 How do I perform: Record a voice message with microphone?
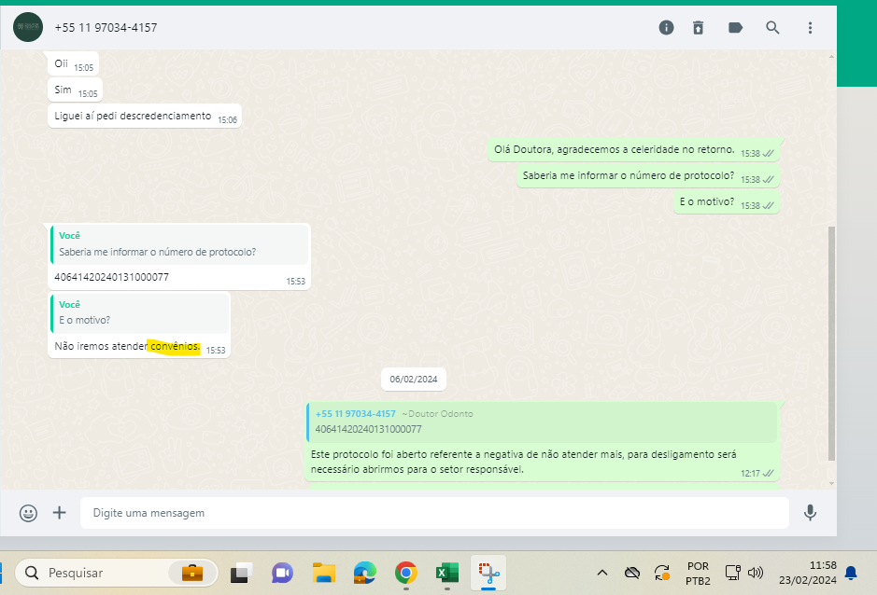coord(810,512)
